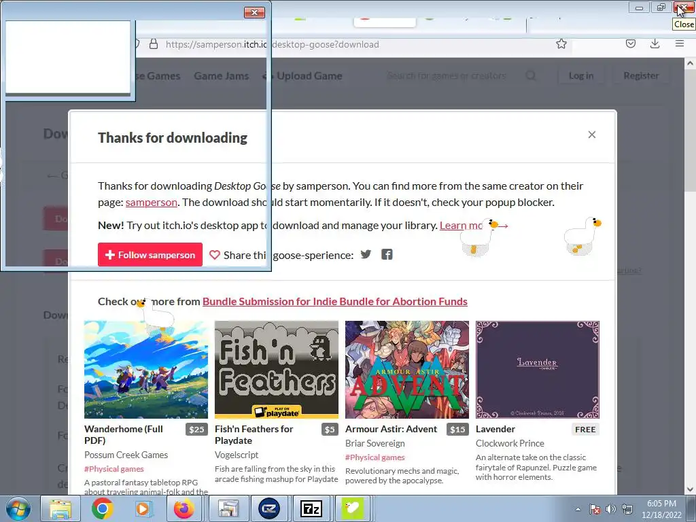Open the Lavender game thumbnail
696x522 pixels.
click(x=538, y=369)
